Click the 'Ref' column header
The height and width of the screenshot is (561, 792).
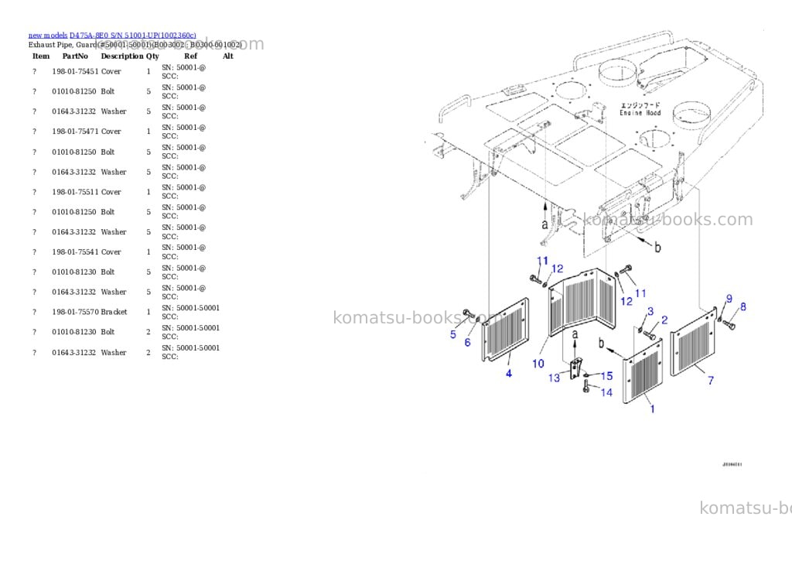[190, 56]
